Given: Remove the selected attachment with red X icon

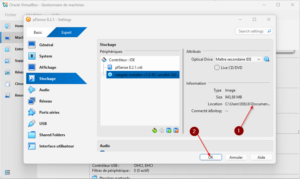Looking at the screenshot, I should [x=176, y=131].
